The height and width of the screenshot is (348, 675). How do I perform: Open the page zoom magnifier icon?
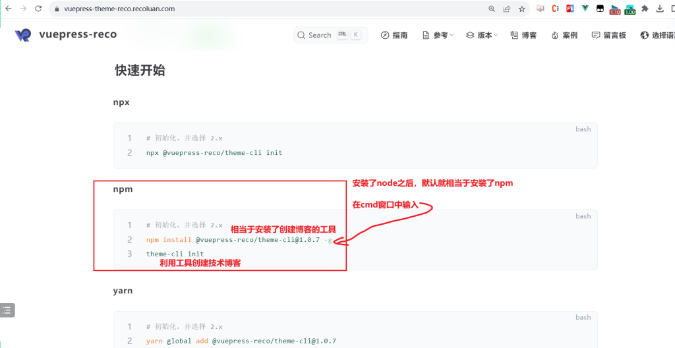(492, 9)
